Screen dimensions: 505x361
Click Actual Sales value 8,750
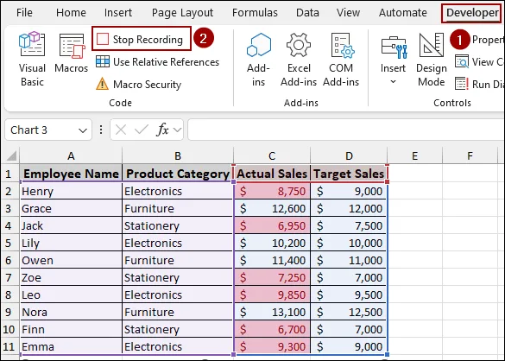(x=272, y=191)
